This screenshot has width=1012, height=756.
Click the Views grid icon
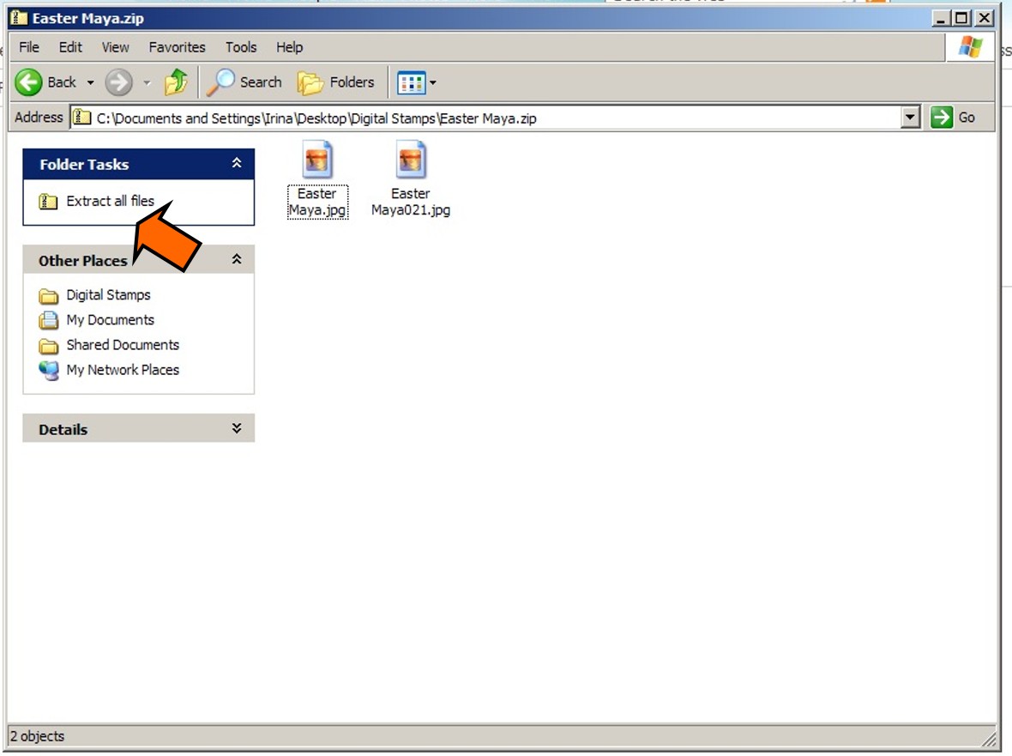click(x=411, y=82)
